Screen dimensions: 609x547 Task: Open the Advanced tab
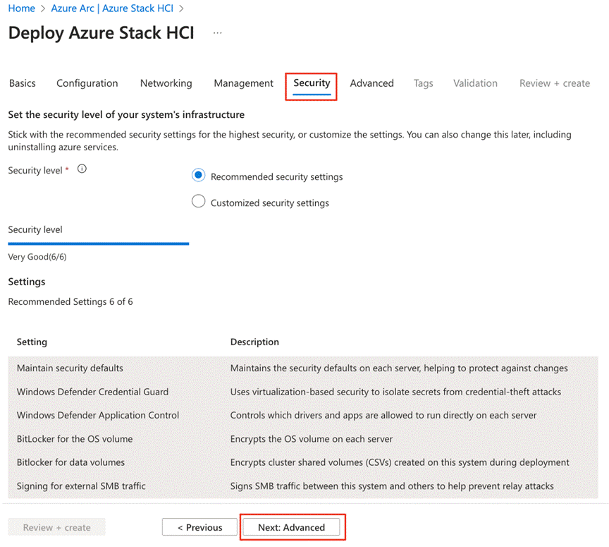pos(371,83)
